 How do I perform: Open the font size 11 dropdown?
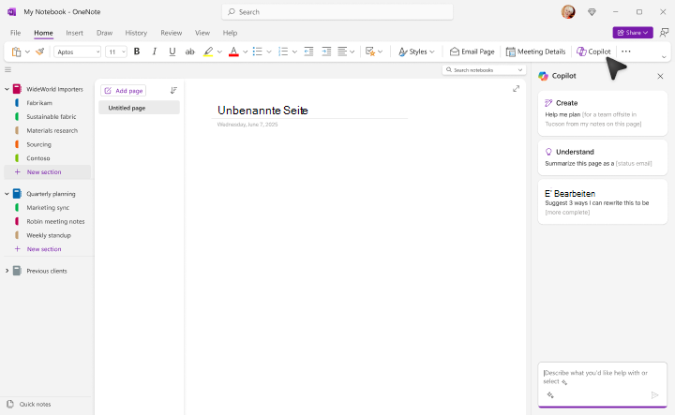[116, 52]
